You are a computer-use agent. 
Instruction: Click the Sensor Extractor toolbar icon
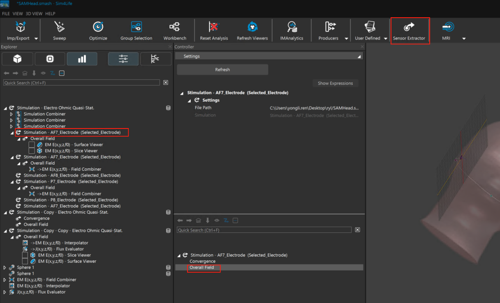click(409, 28)
